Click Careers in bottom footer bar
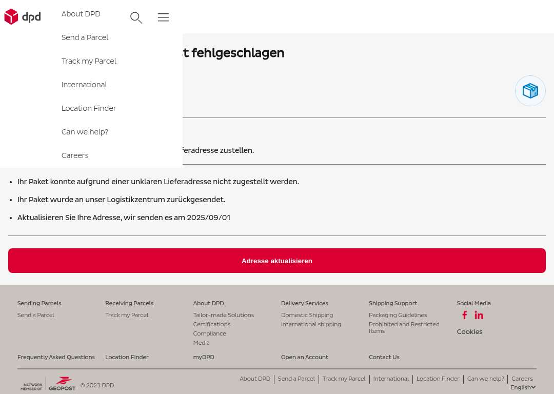 [x=522, y=379]
